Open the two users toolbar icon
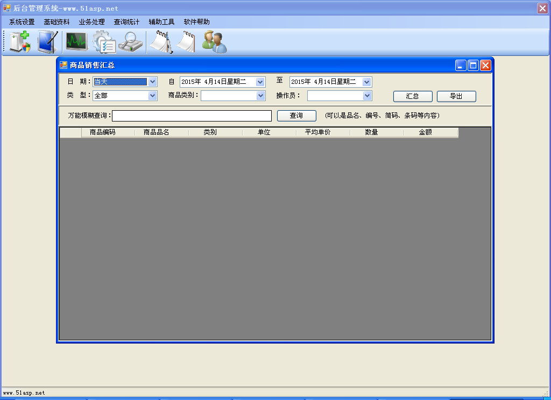 [214, 42]
